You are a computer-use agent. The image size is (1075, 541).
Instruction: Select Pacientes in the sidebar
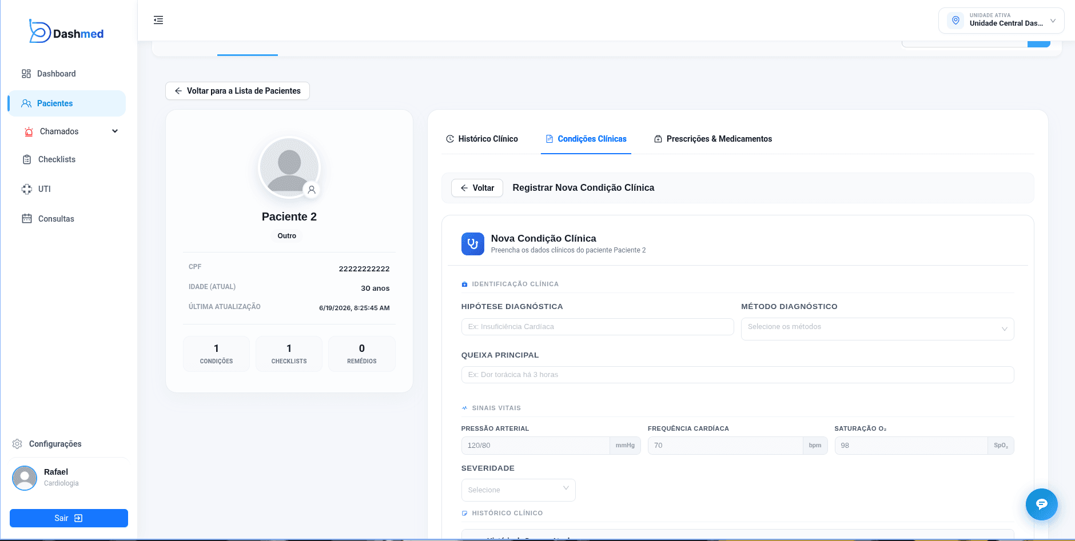tap(67, 103)
